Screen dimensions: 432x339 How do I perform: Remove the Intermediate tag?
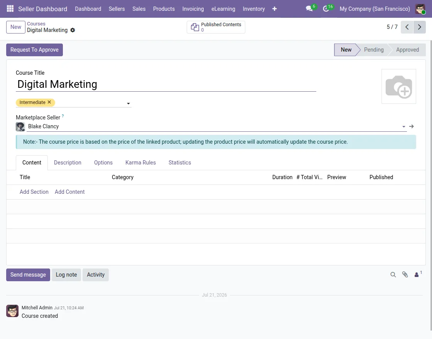click(x=49, y=102)
